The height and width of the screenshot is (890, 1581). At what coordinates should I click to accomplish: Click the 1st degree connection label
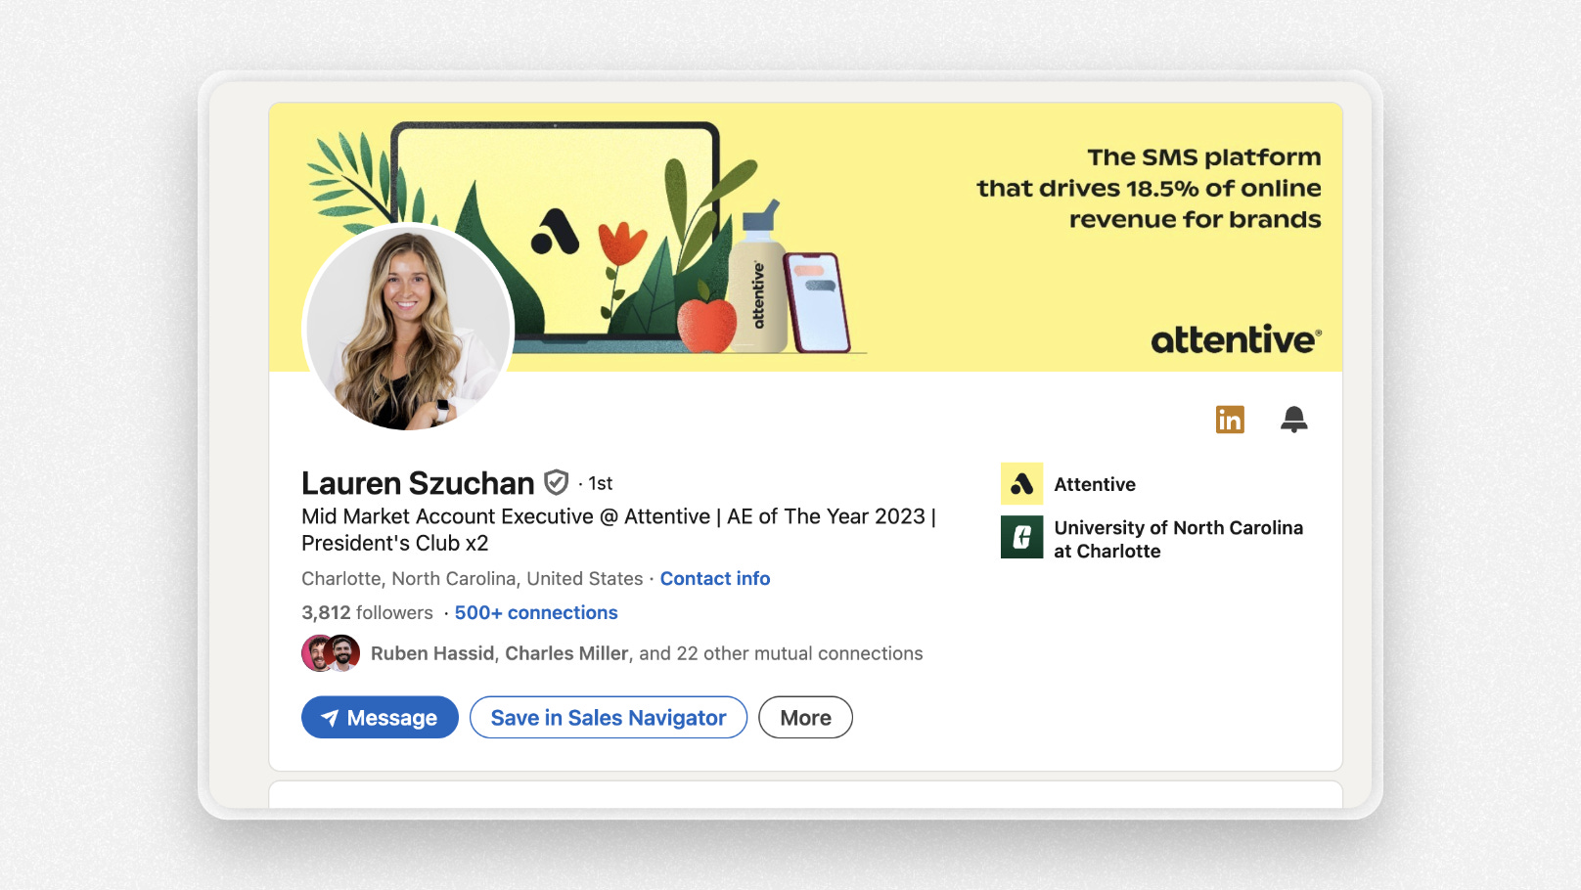click(601, 483)
